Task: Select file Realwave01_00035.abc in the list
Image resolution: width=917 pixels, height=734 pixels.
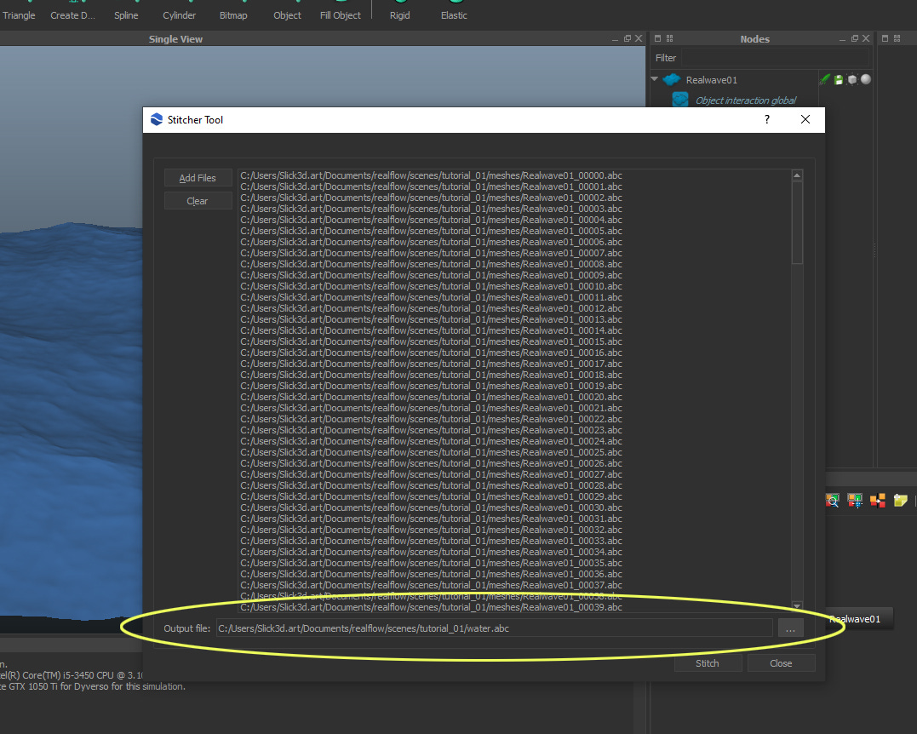Action: (x=431, y=563)
